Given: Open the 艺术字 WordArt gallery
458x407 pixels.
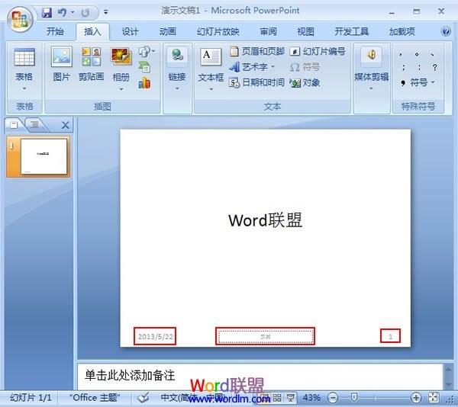Looking at the screenshot, I should (x=252, y=67).
